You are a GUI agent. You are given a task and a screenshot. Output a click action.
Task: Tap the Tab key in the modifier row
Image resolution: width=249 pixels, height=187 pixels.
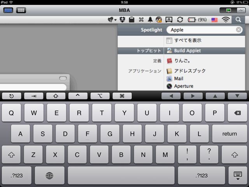[x=33, y=96]
